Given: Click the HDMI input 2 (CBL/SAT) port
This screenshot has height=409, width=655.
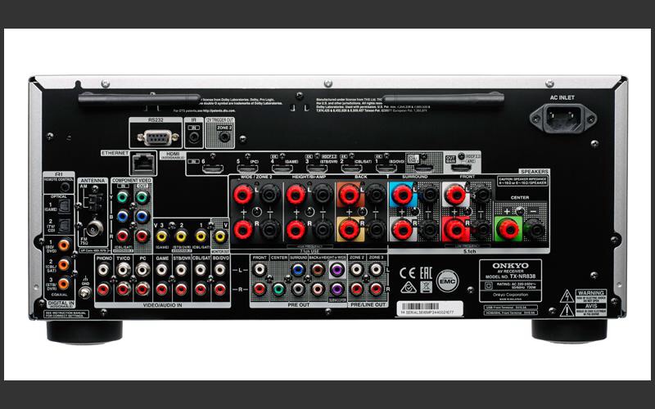Looking at the screenshot, I should (x=351, y=169).
